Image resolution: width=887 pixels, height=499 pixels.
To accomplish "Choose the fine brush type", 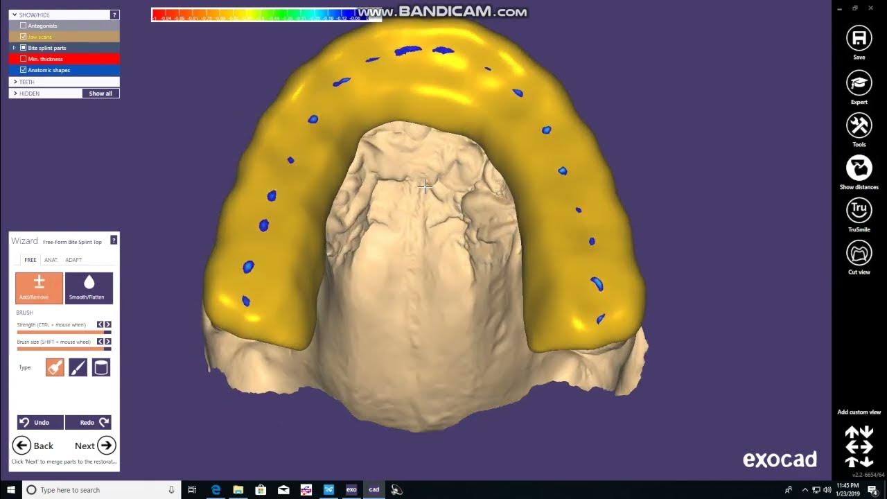I will pyautogui.click(x=78, y=367).
